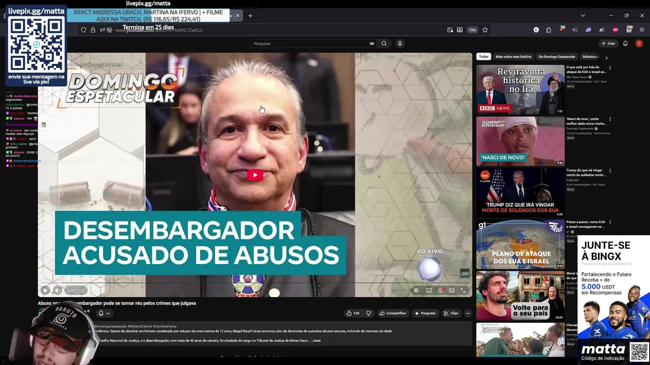Open options menu for the BBC News video
The image size is (650, 365).
[610, 67]
